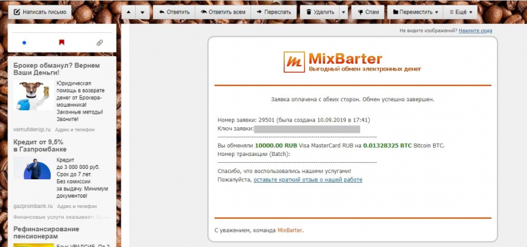Delete the email with Удалить
The image size is (527, 247).
(320, 12)
